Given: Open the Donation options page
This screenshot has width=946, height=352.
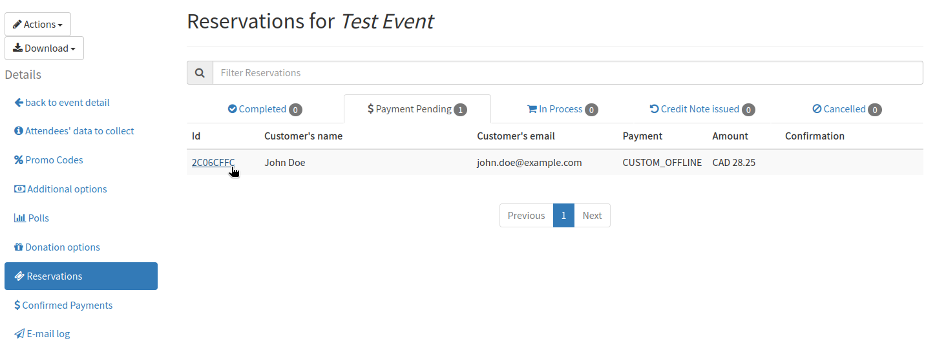Looking at the screenshot, I should coord(57,247).
